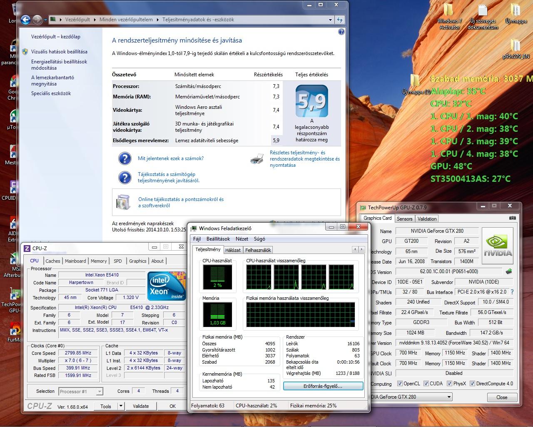Click the forward arrow in Control Panel window

[37, 19]
